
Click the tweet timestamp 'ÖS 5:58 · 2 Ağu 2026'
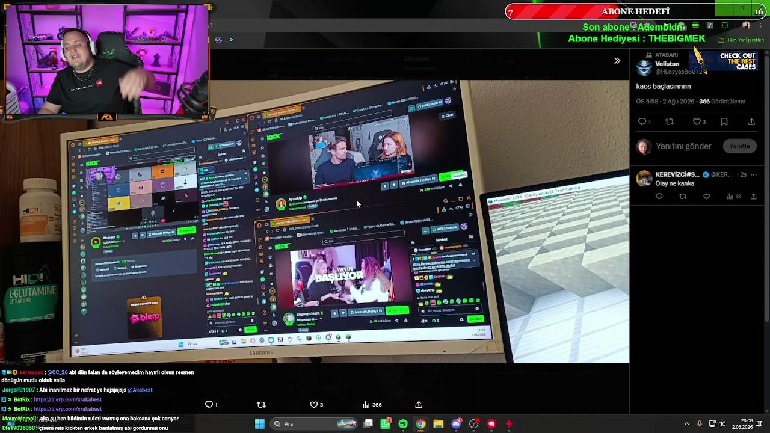[665, 102]
